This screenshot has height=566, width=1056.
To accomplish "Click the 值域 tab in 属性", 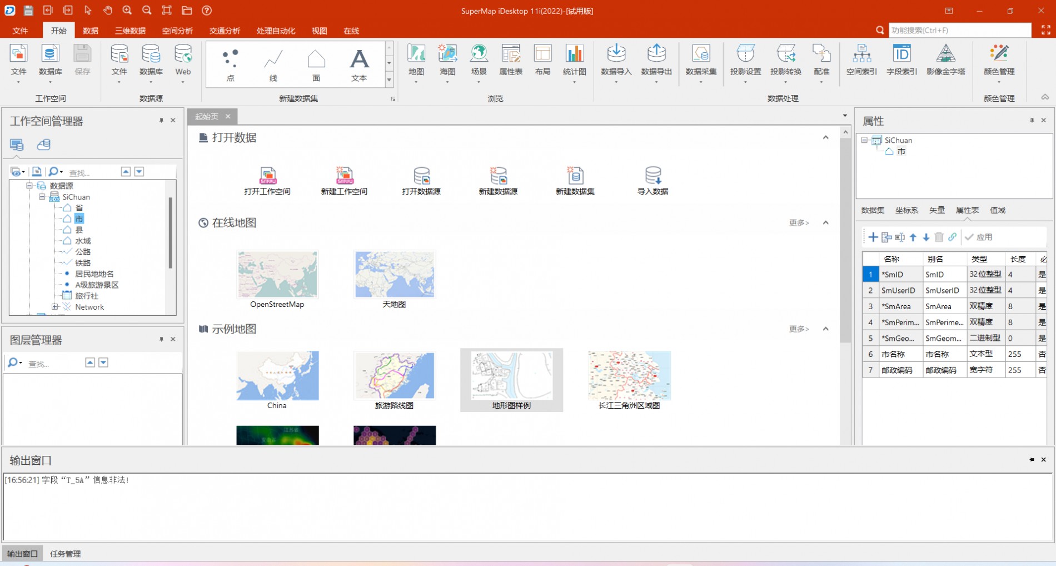I will coord(998,210).
